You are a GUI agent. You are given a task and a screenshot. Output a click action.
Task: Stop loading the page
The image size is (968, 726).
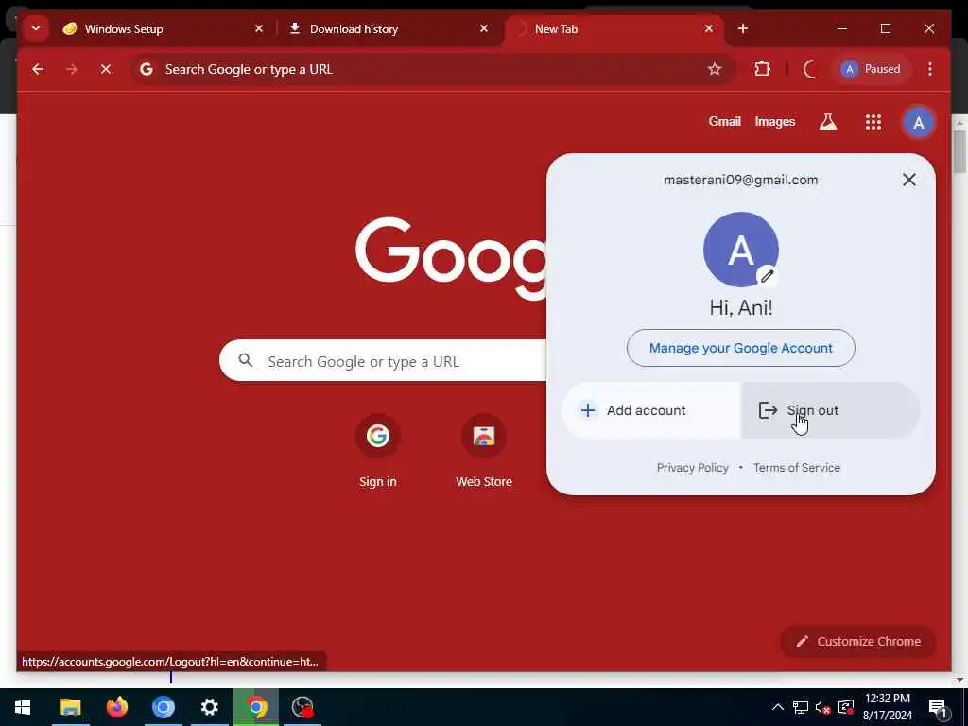[x=106, y=69]
